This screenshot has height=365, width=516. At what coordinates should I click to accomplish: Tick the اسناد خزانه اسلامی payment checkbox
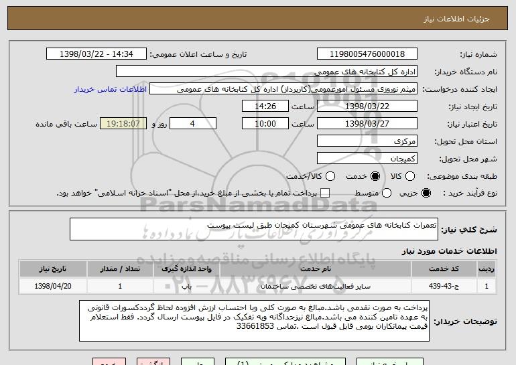[x=325, y=193]
